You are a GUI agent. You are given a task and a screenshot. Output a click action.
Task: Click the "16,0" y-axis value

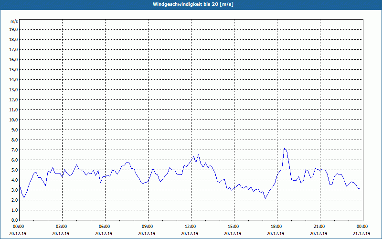click(13, 59)
